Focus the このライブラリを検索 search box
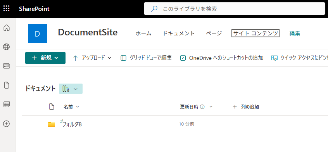The width and height of the screenshot is (328, 152). tap(235, 9)
